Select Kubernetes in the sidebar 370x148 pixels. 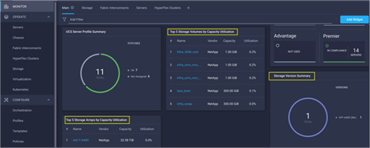pyautogui.click(x=21, y=90)
